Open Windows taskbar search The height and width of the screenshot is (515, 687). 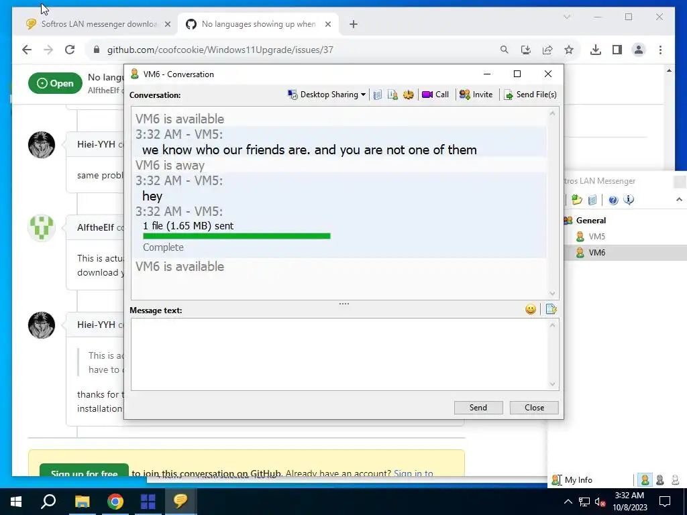(x=48, y=502)
